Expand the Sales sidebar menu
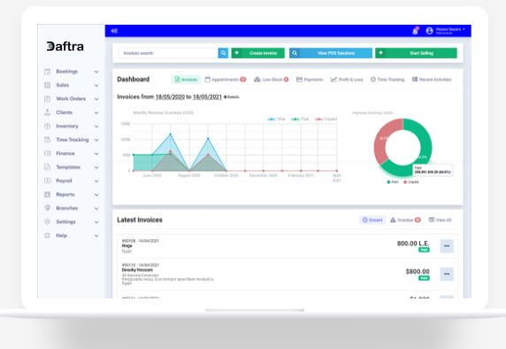 (x=96, y=85)
